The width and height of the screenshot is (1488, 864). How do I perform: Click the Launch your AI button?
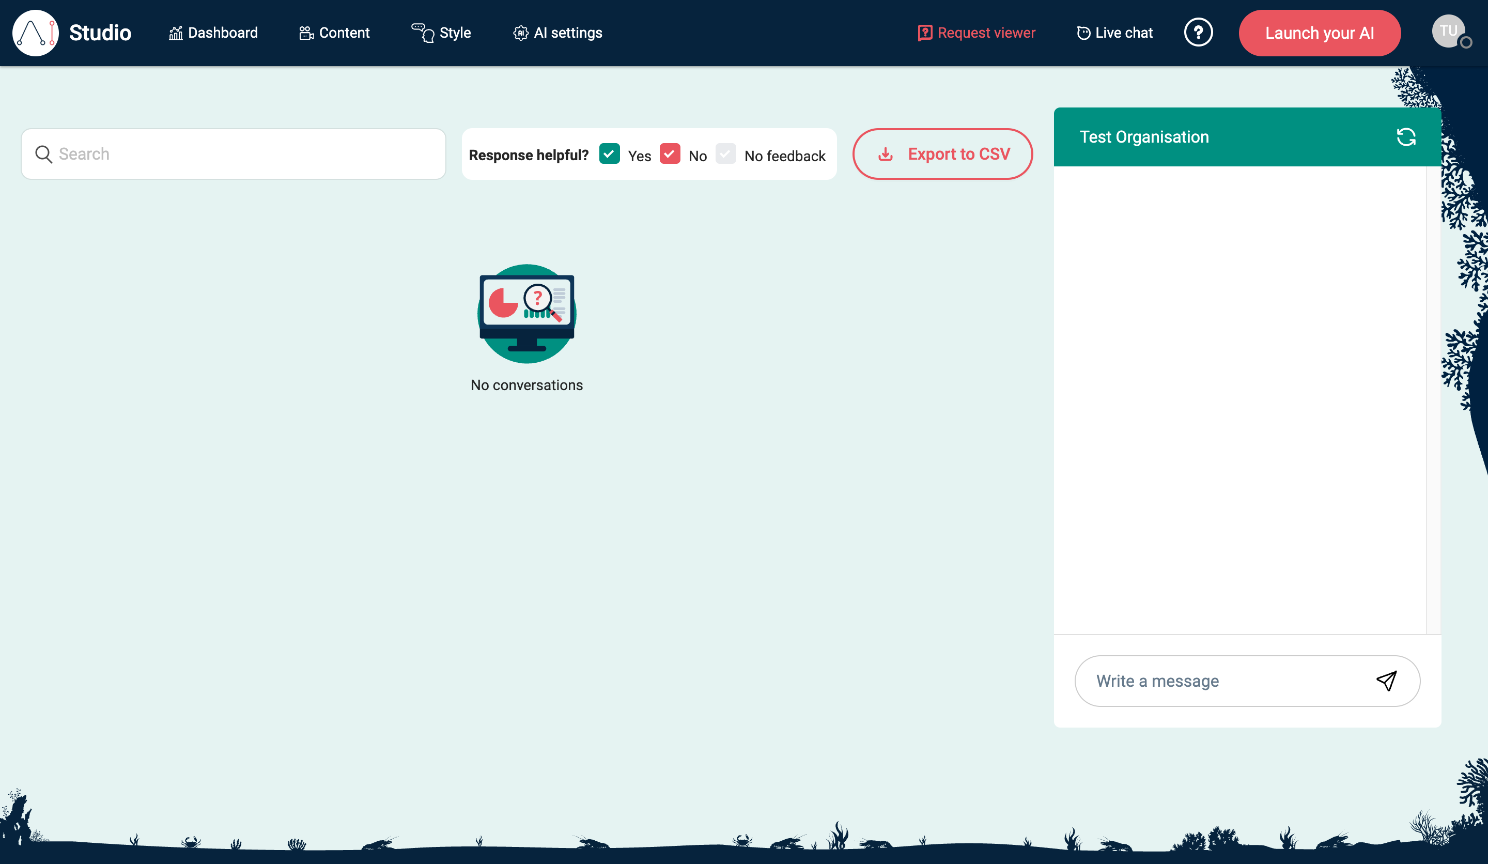pos(1319,33)
